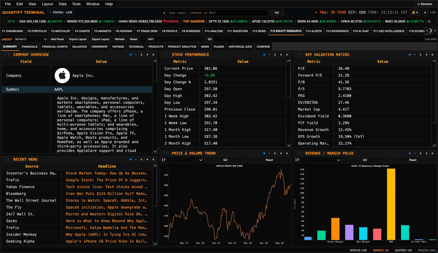Click the Add Panel button

(x=57, y=39)
